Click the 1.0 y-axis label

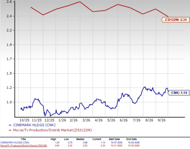[9, 102]
